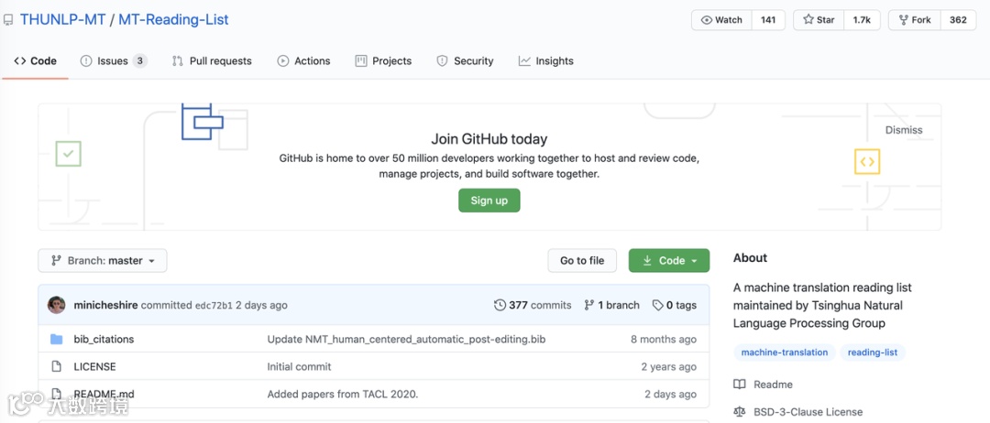Expand the Branch: master dropdown
Image resolution: width=990 pixels, height=423 pixels.
click(x=103, y=261)
